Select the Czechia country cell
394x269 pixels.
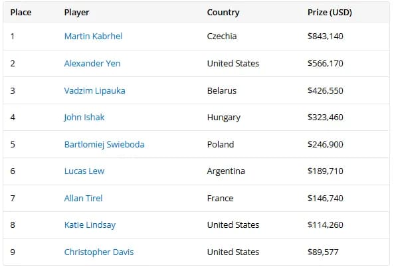click(x=222, y=36)
